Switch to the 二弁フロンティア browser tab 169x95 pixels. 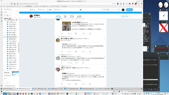[x=103, y=89]
